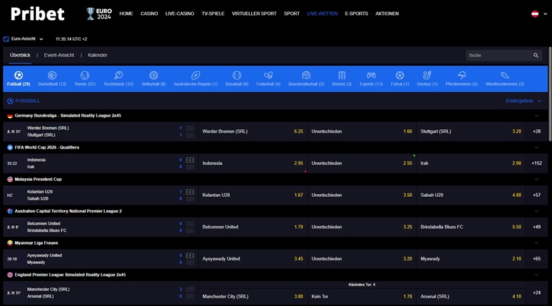Open the Euro 2024 trophy logo
552x306 pixels.
click(x=99, y=14)
